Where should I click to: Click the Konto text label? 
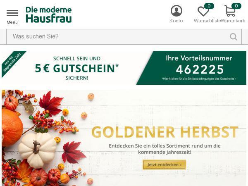tap(176, 21)
